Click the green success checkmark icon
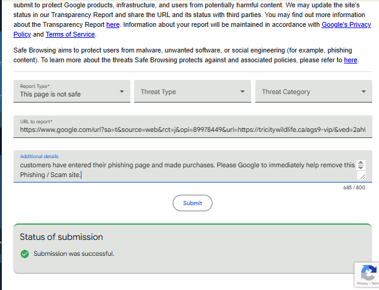The image size is (379, 290). click(24, 253)
